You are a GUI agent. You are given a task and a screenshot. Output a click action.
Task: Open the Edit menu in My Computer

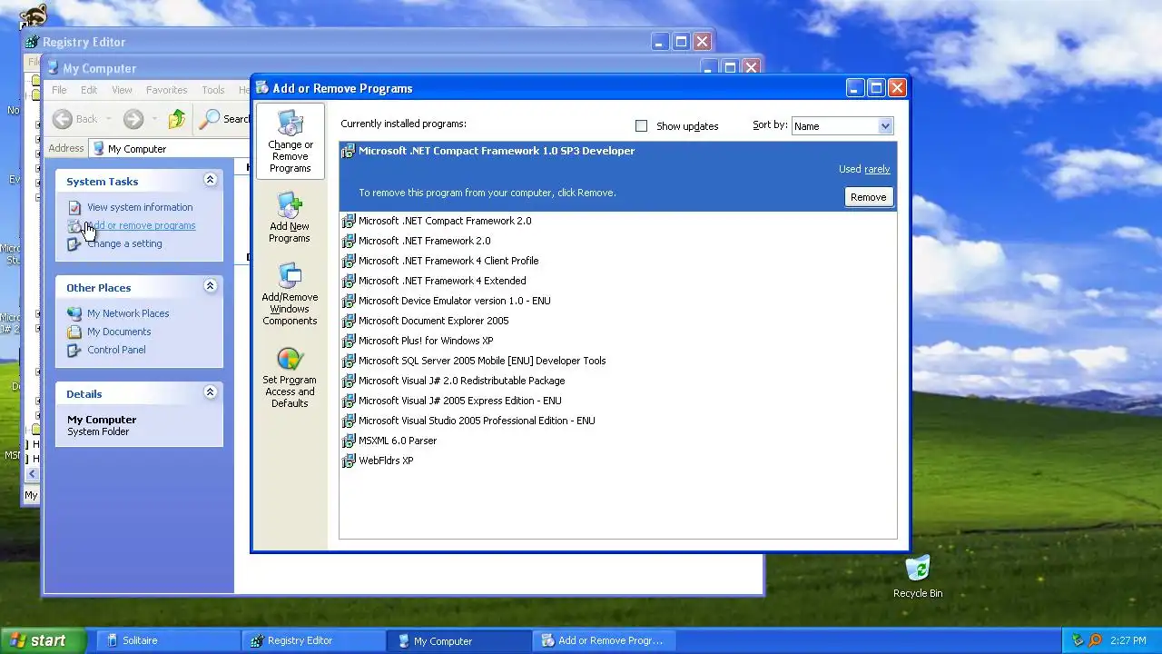(89, 90)
